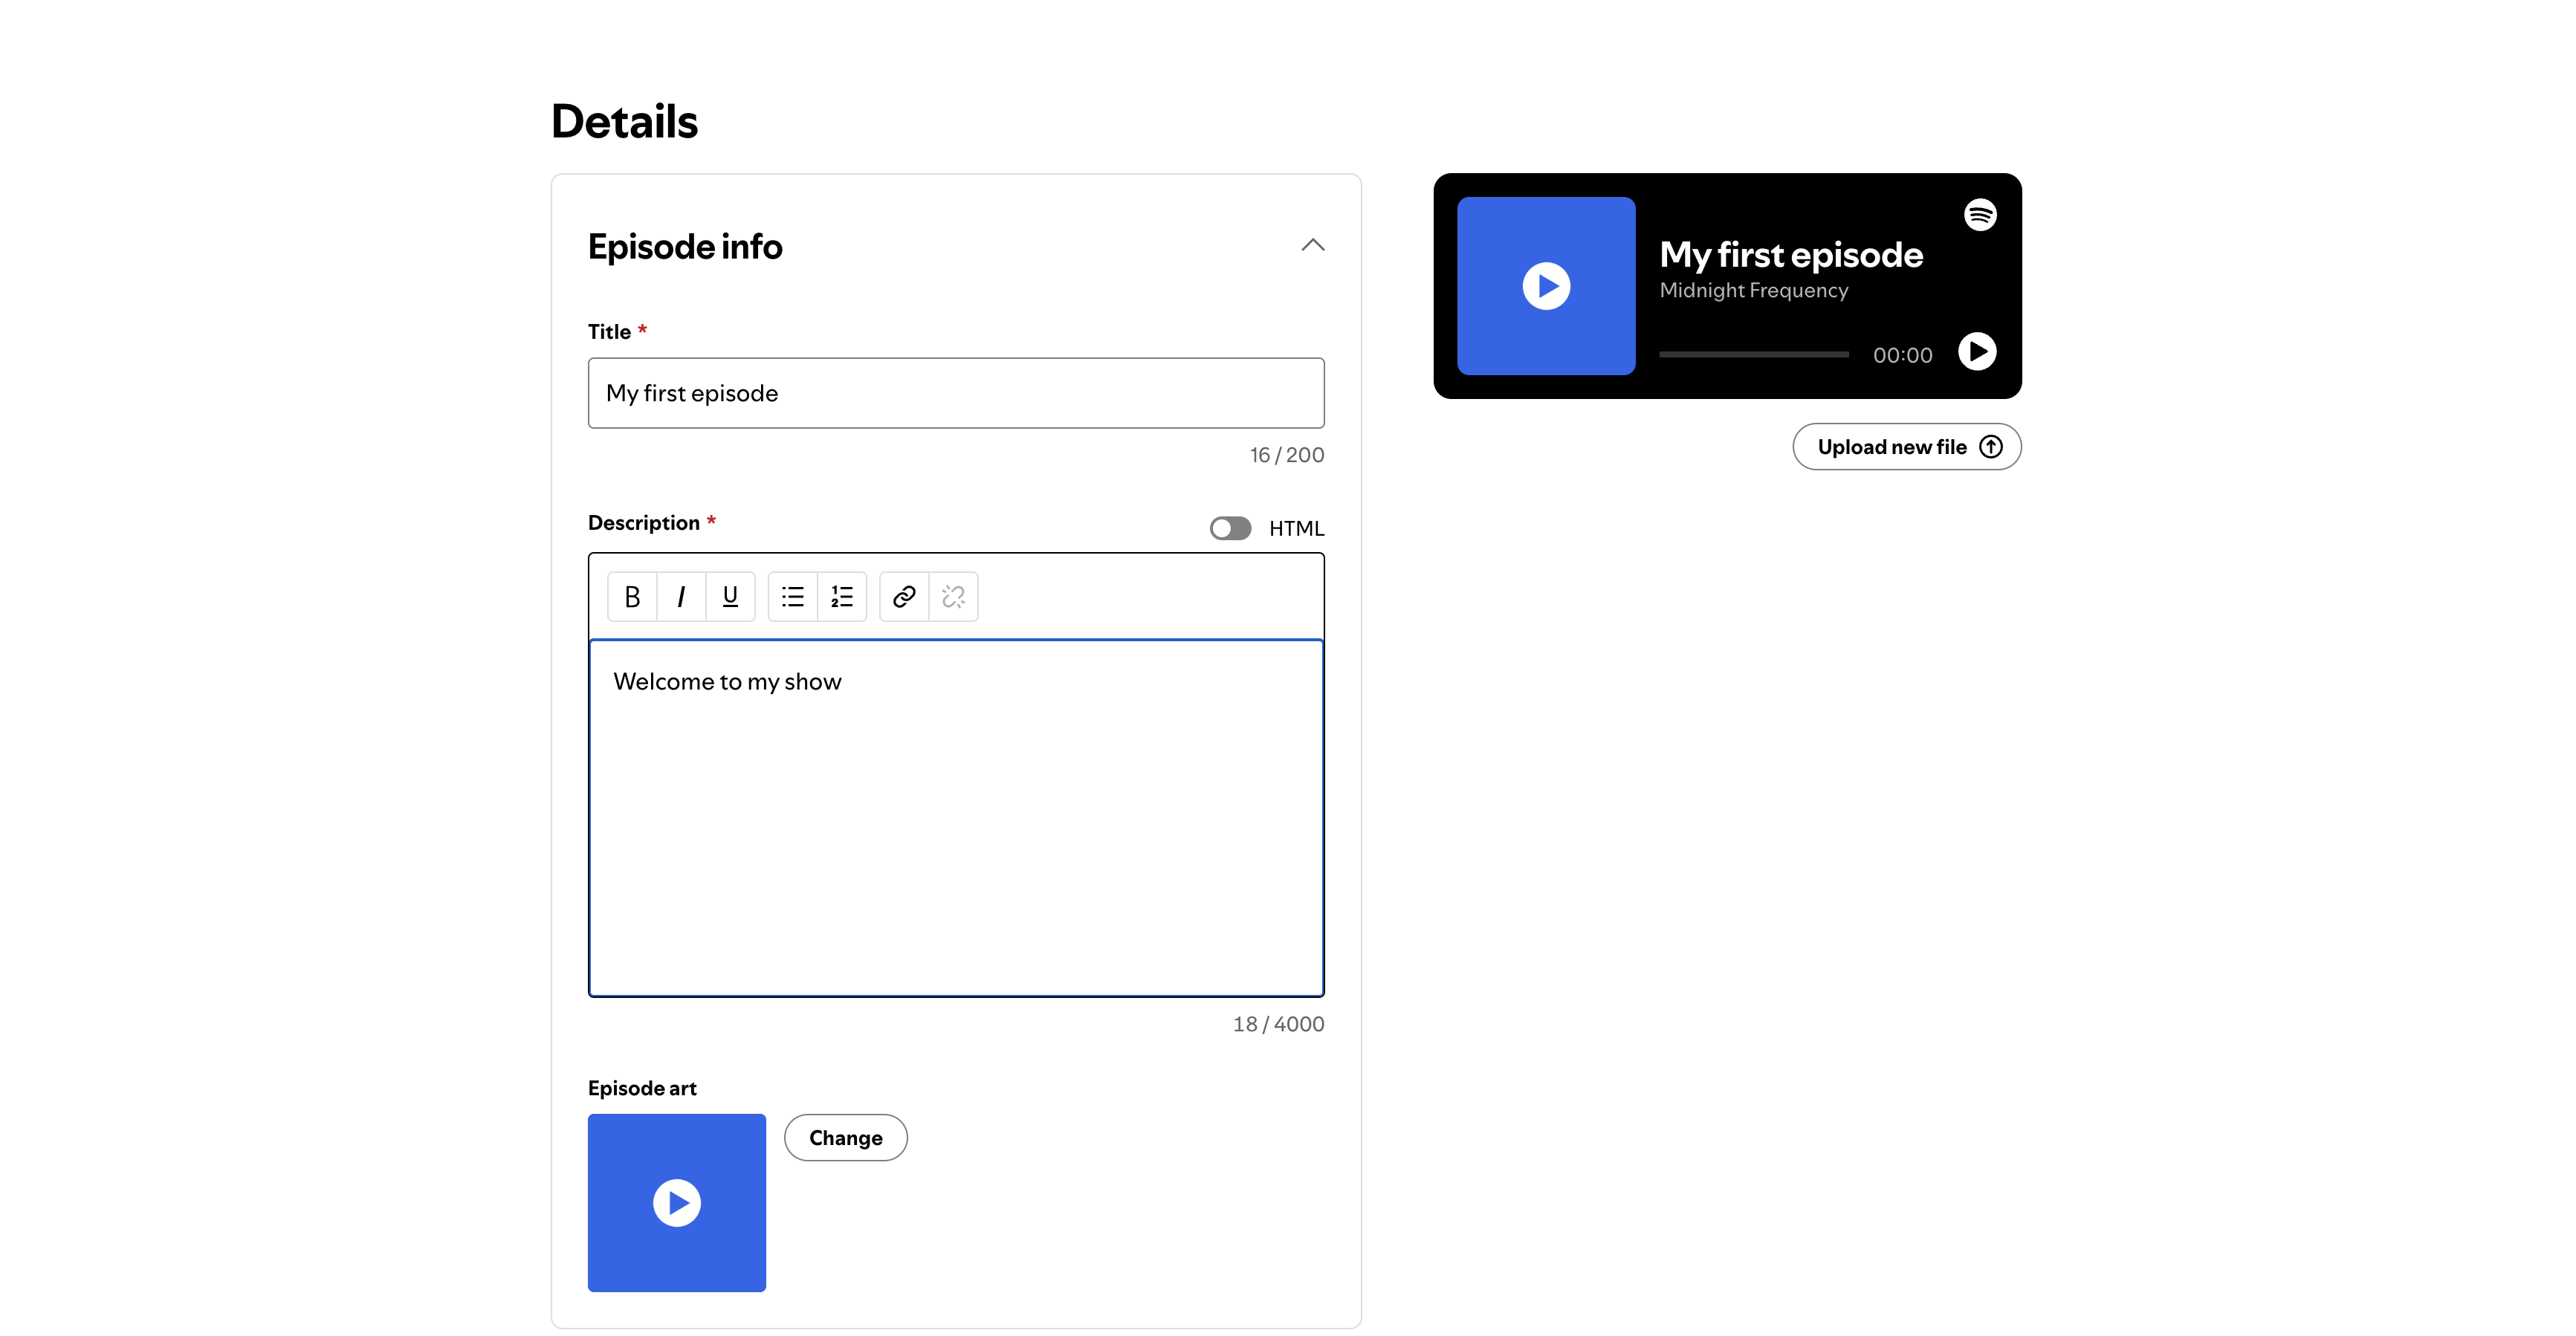2576x1336 pixels.
Task: Click the remove link icon
Action: [953, 597]
